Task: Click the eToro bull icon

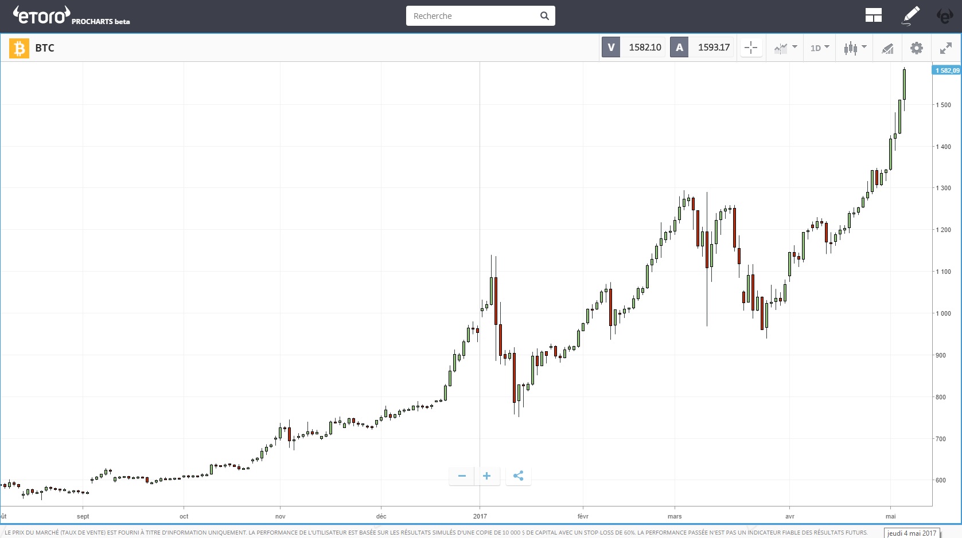Action: [944, 16]
